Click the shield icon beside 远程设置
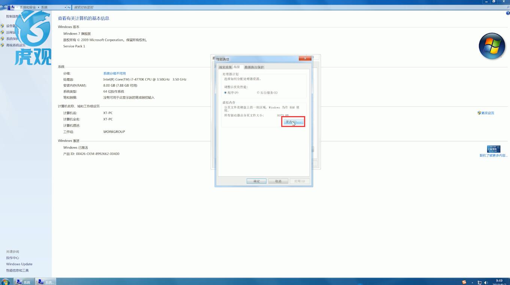The image size is (510, 285). tap(2, 32)
